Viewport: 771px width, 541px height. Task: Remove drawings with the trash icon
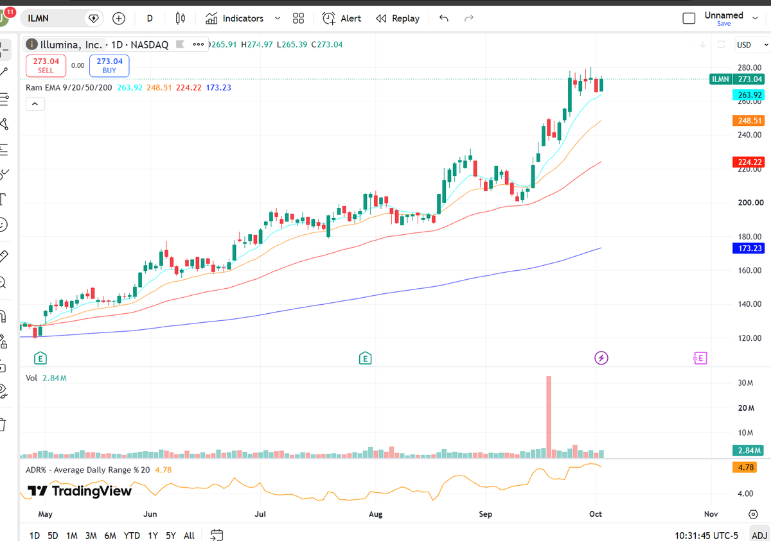click(x=3, y=424)
